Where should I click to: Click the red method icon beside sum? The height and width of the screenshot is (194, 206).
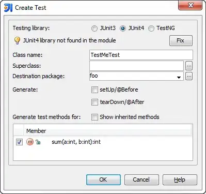click(x=30, y=142)
